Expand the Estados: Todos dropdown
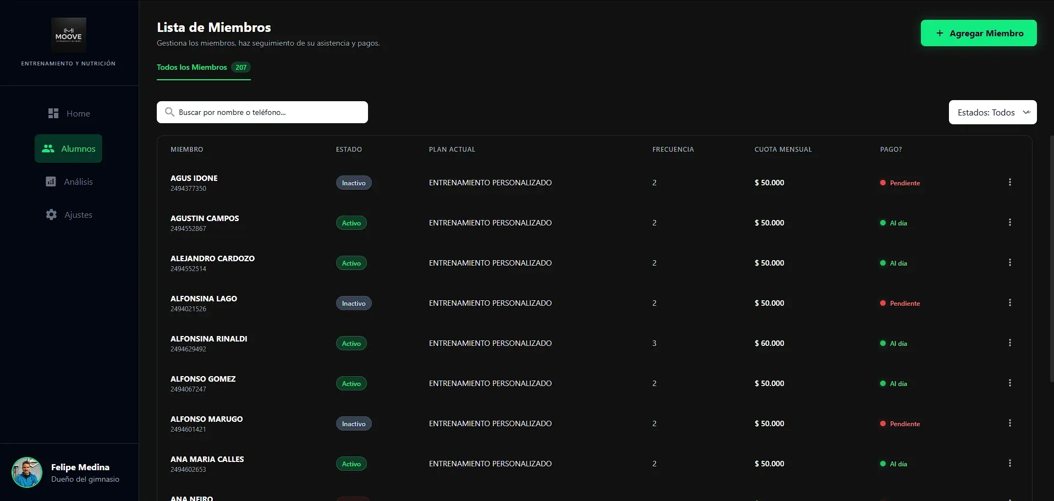This screenshot has width=1054, height=501. (x=993, y=112)
